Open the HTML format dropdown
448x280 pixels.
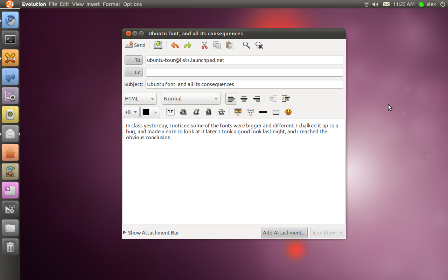coord(140,99)
